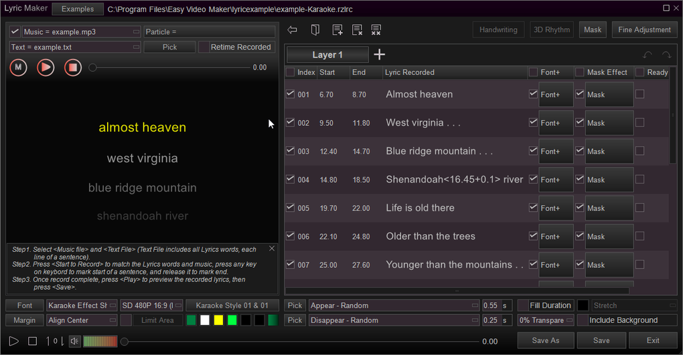Open 0% Transparent dropdown

[x=546, y=320]
